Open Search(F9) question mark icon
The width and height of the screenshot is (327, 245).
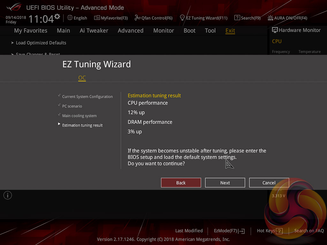tap(237, 18)
